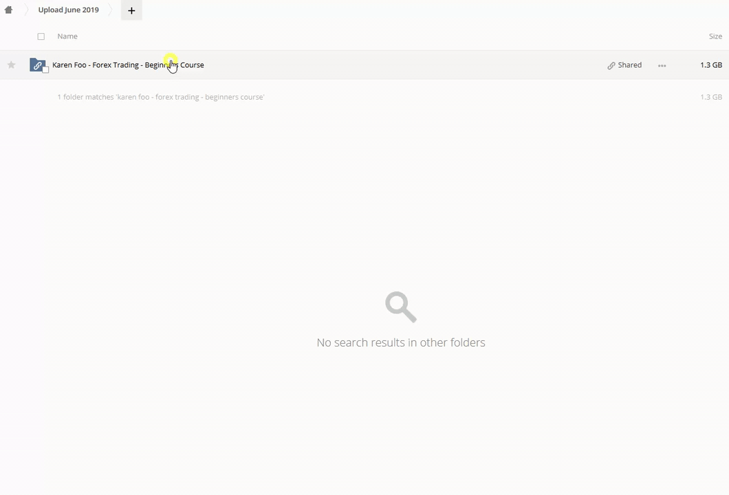This screenshot has width=729, height=495.
Task: Click the faded 1.3 GB total size
Action: (x=710, y=98)
